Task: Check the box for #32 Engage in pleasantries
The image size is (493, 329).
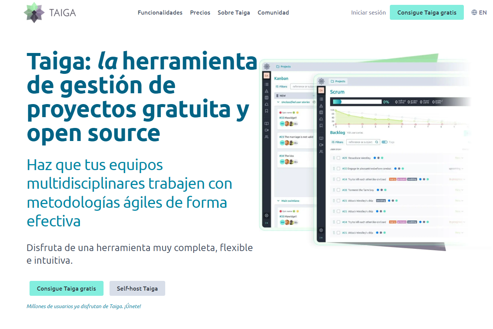Action: tap(338, 169)
